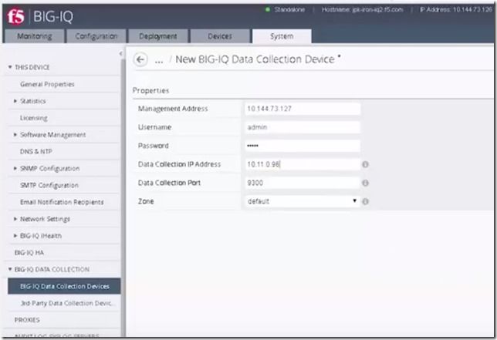The height and width of the screenshot is (340, 497).
Task: Expand SNMP Configuration item
Action: 15,168
